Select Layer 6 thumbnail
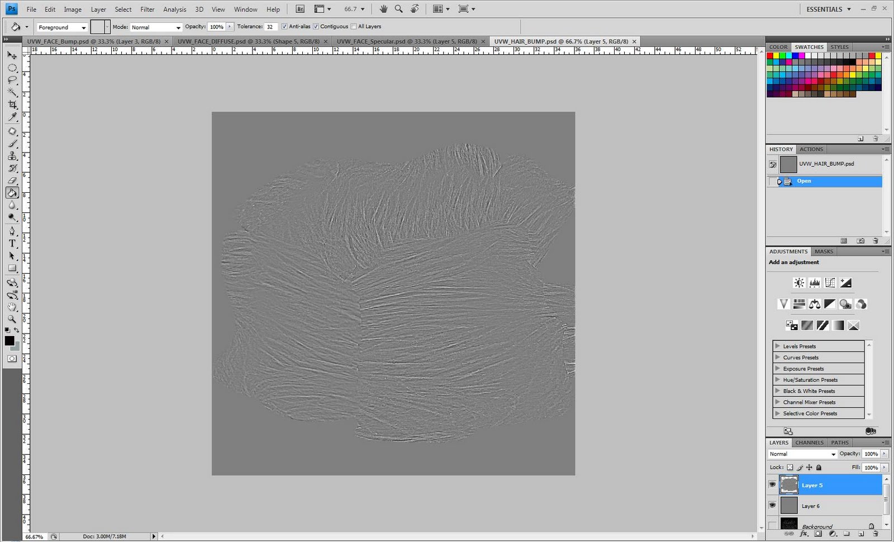 pyautogui.click(x=789, y=505)
